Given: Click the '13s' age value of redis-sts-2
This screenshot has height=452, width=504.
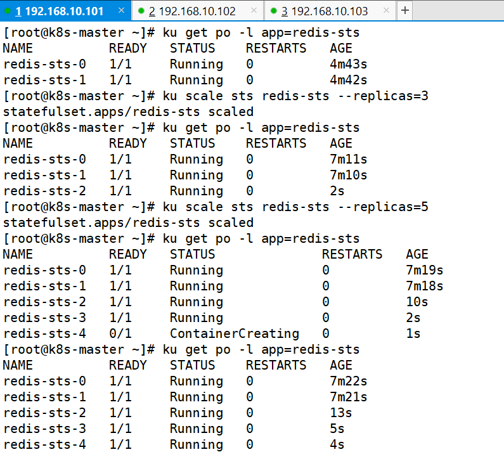Looking at the screenshot, I should click(341, 413).
